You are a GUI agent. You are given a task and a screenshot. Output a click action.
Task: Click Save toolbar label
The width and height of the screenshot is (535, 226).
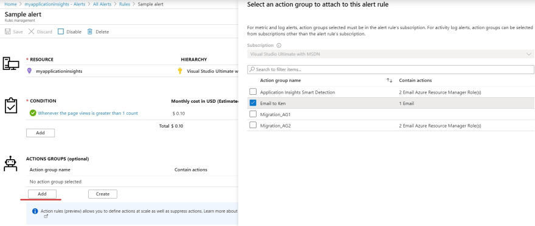click(x=18, y=32)
